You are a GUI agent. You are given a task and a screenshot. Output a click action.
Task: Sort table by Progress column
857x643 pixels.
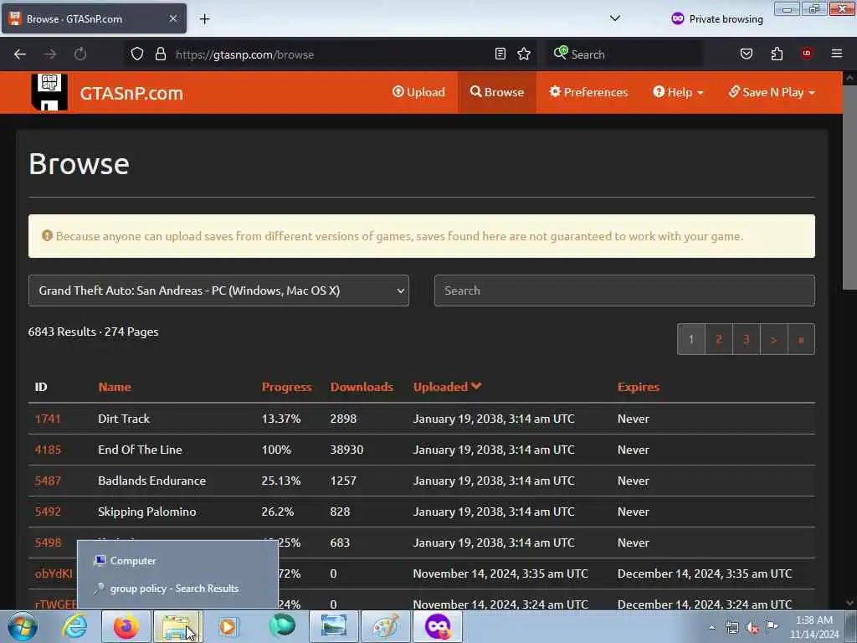click(x=286, y=387)
